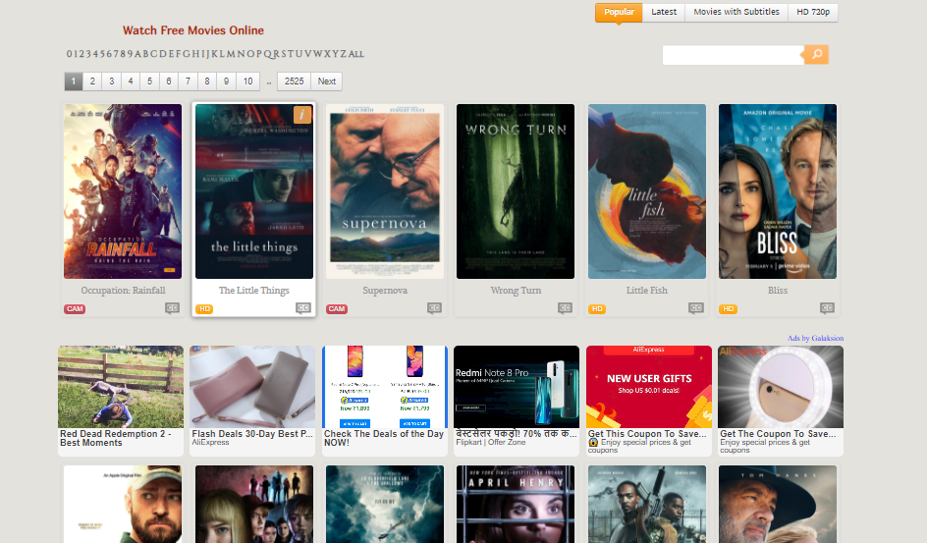Open the Occupation: Rainfall poster
This screenshot has height=543, width=927.
point(123,191)
